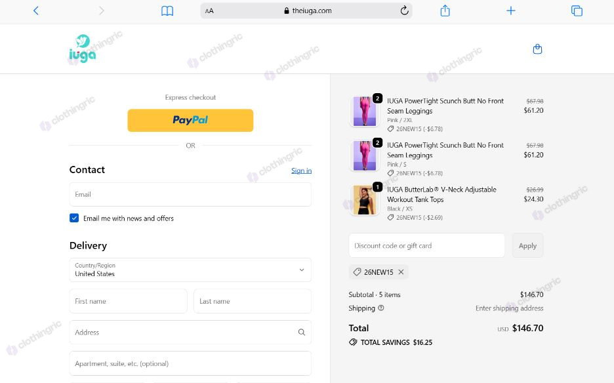Click the Express checkout label
This screenshot has width=614, height=383.
click(190, 97)
